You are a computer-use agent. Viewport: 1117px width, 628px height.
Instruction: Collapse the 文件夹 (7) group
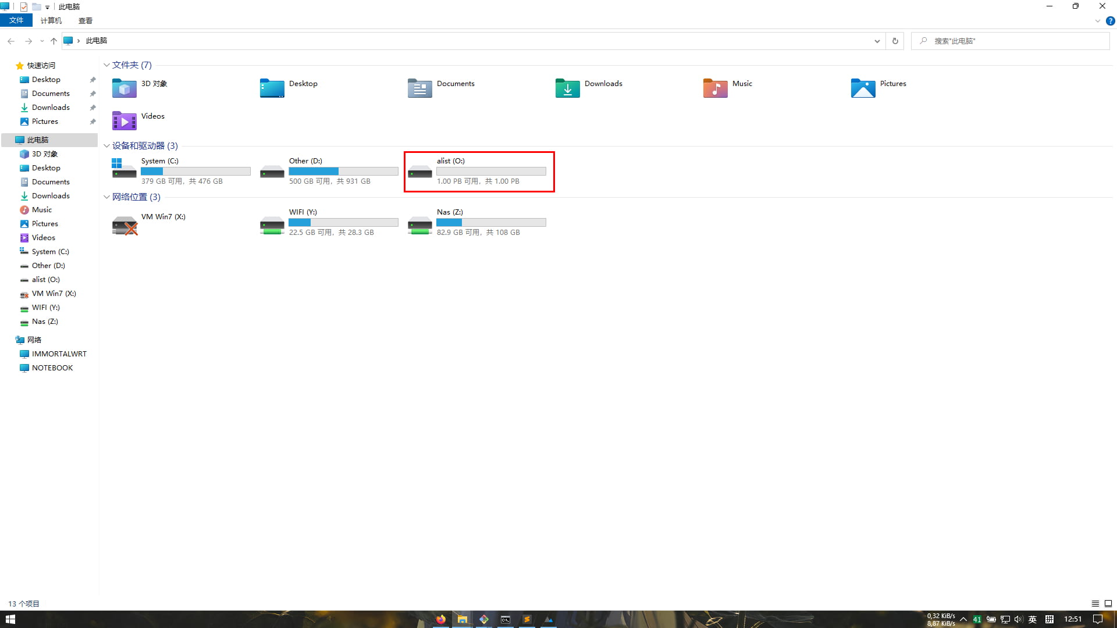106,65
